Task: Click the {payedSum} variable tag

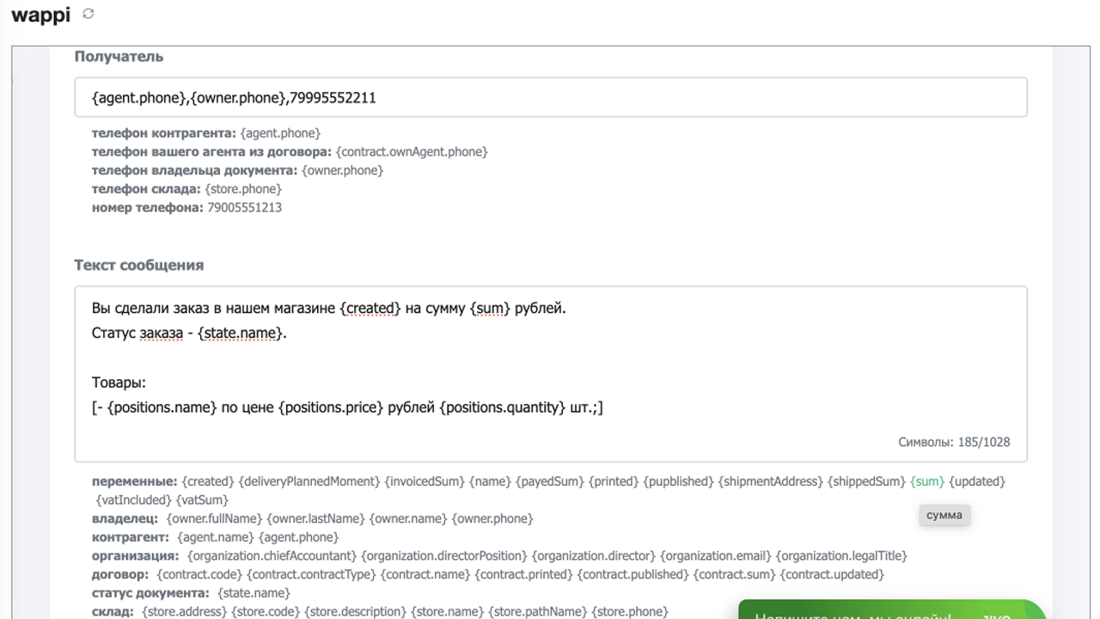Action: 549,481
